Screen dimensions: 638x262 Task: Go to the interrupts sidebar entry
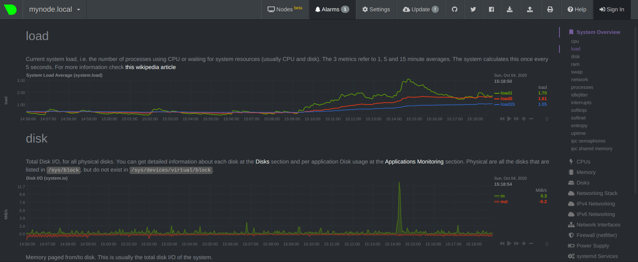[x=581, y=103]
